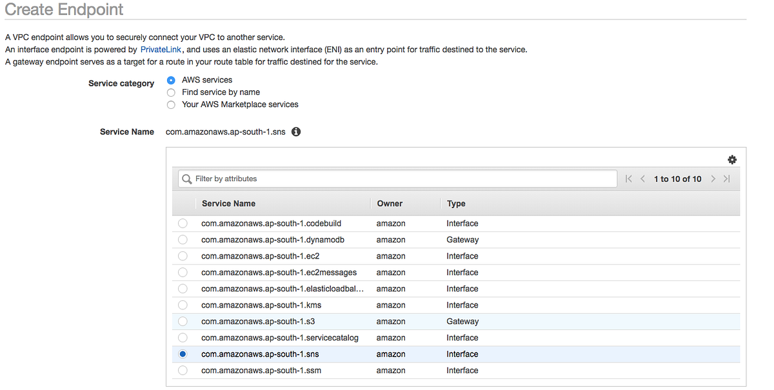The height and width of the screenshot is (390, 774).
Task: Click the magnifier icon in the filter box
Action: click(187, 179)
